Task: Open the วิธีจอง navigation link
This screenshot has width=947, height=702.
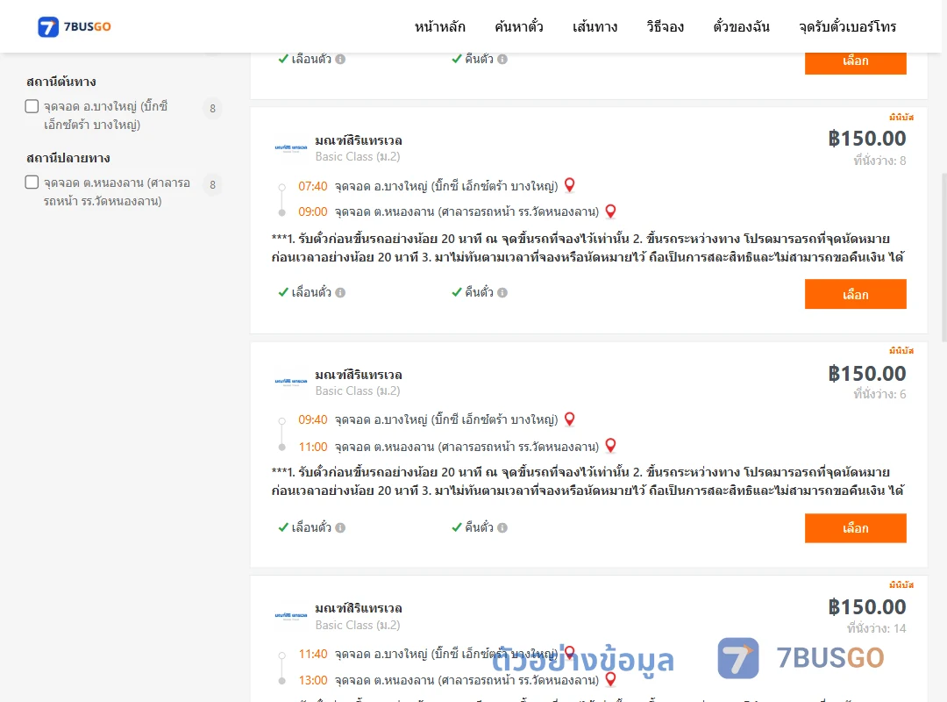Action: click(665, 26)
